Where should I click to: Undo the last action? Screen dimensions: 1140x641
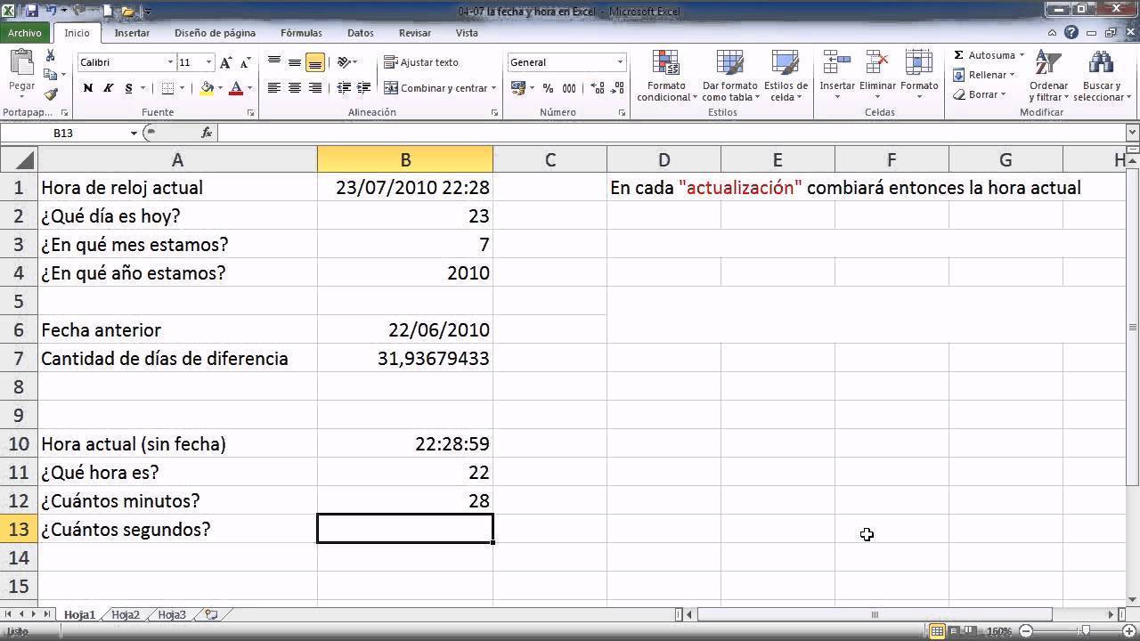tap(52, 12)
